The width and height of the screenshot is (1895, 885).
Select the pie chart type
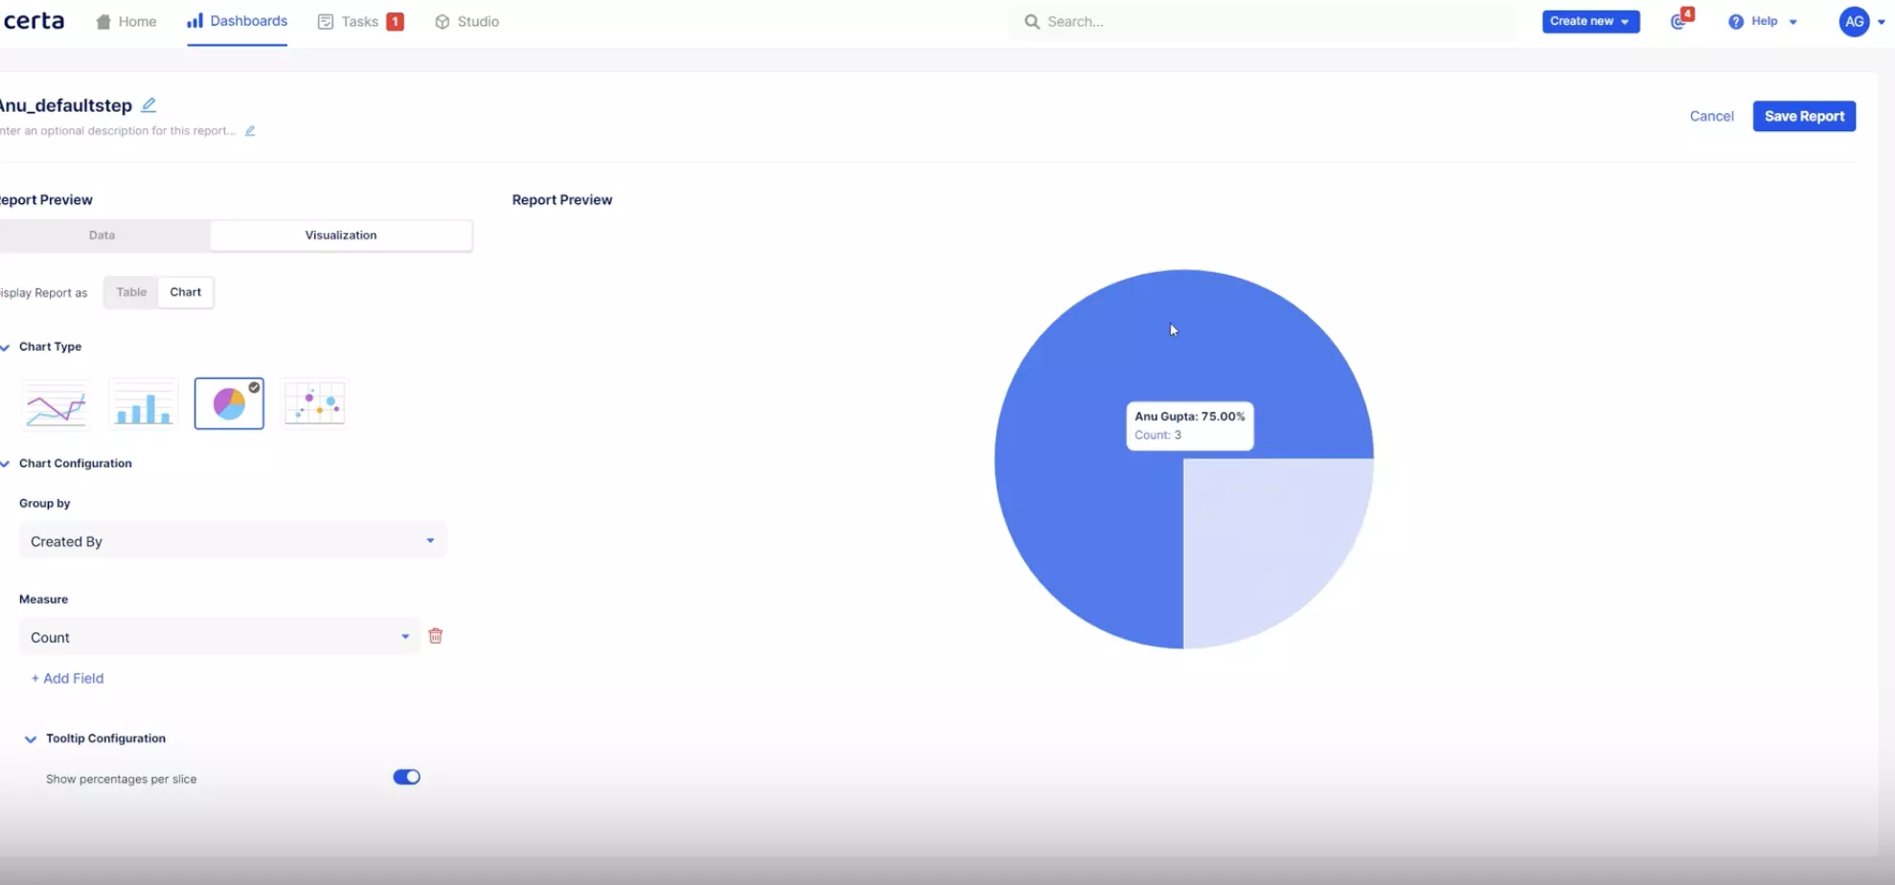228,402
